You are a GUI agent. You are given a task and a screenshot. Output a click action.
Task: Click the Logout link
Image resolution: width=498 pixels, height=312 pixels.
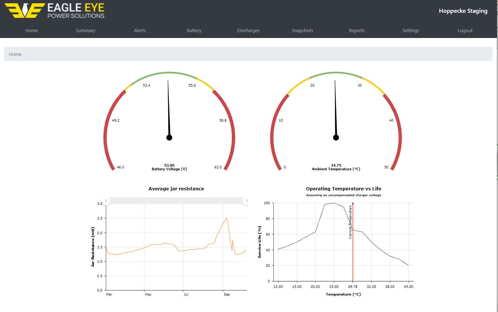(x=465, y=30)
